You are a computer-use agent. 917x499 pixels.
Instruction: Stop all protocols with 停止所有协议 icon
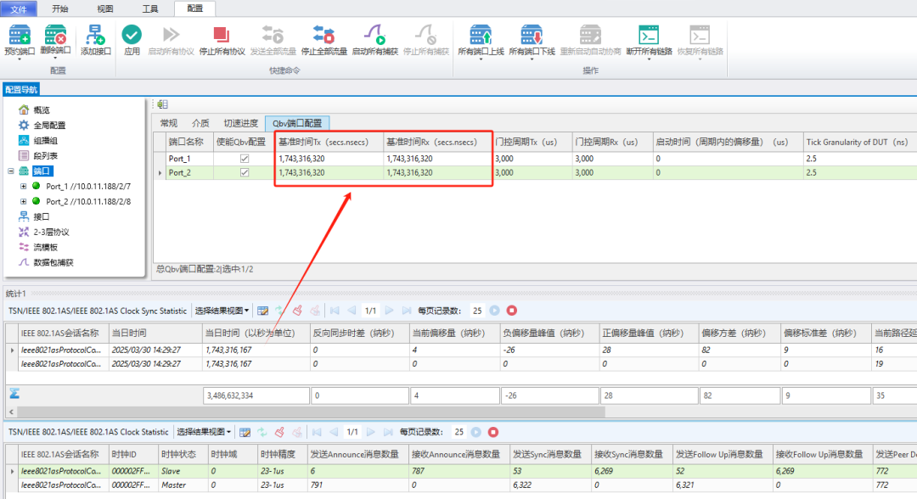(222, 35)
